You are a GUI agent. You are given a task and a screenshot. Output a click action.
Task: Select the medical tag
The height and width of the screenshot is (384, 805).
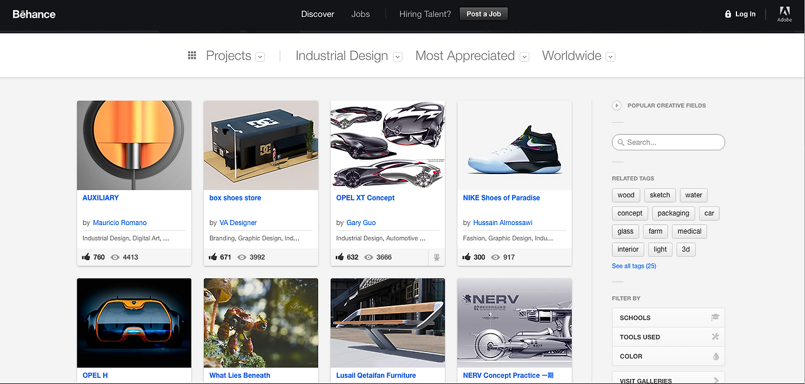tap(689, 231)
